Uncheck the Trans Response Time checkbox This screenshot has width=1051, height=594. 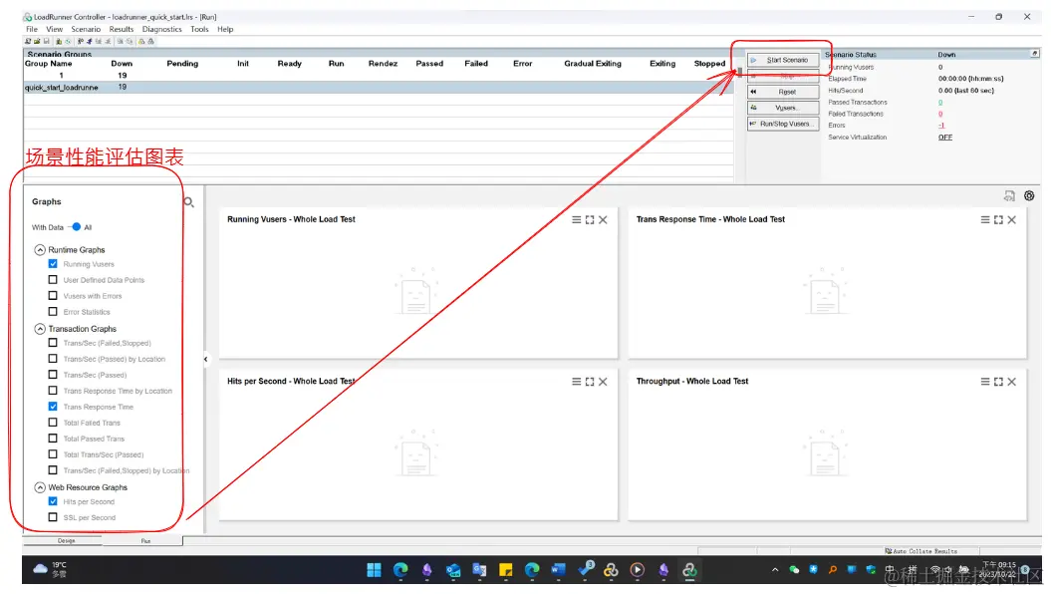(x=53, y=407)
